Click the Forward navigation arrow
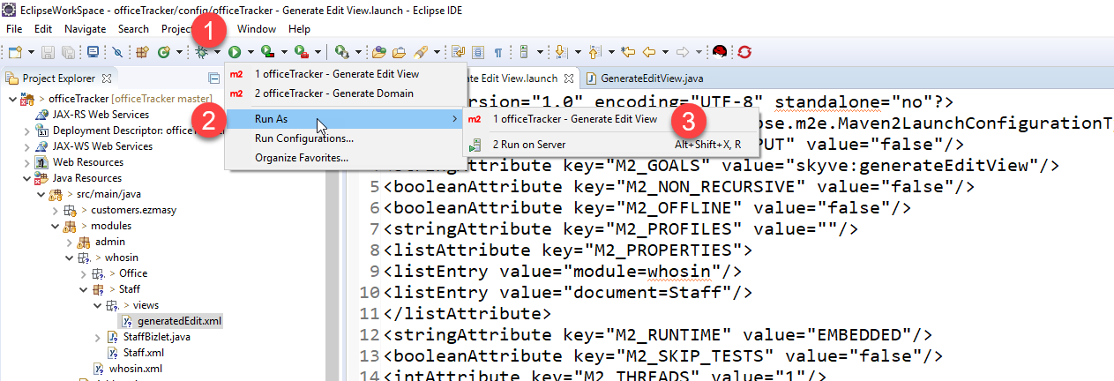1114x381 pixels. point(683,52)
